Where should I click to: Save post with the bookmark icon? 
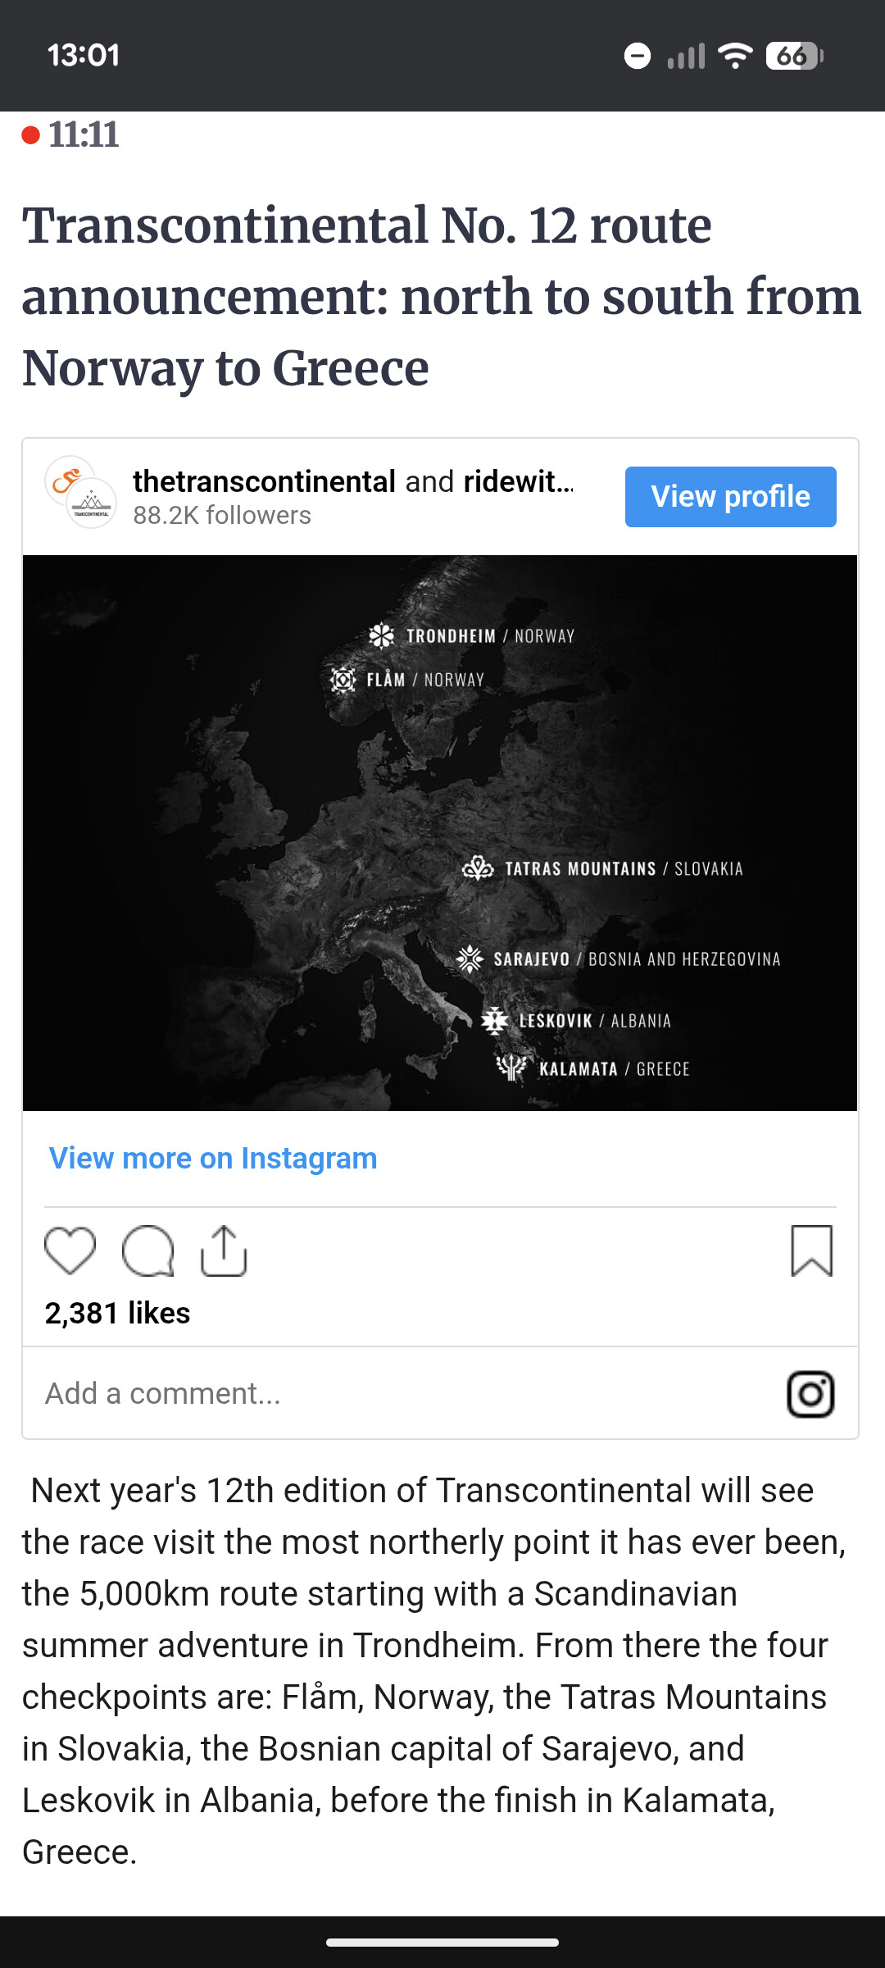click(x=811, y=1251)
